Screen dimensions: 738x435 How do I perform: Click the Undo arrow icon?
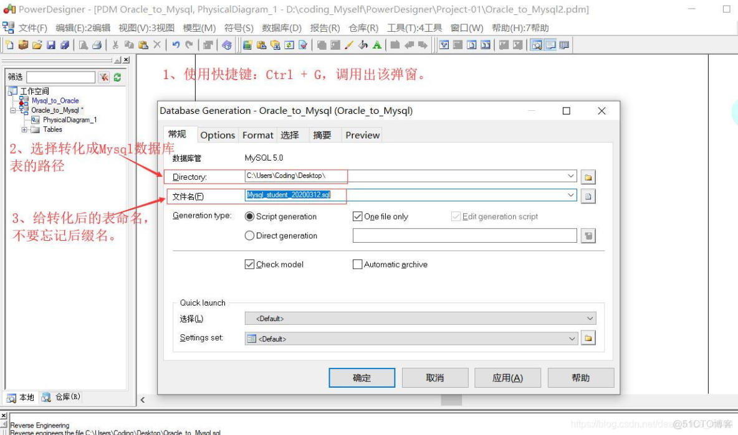(176, 45)
